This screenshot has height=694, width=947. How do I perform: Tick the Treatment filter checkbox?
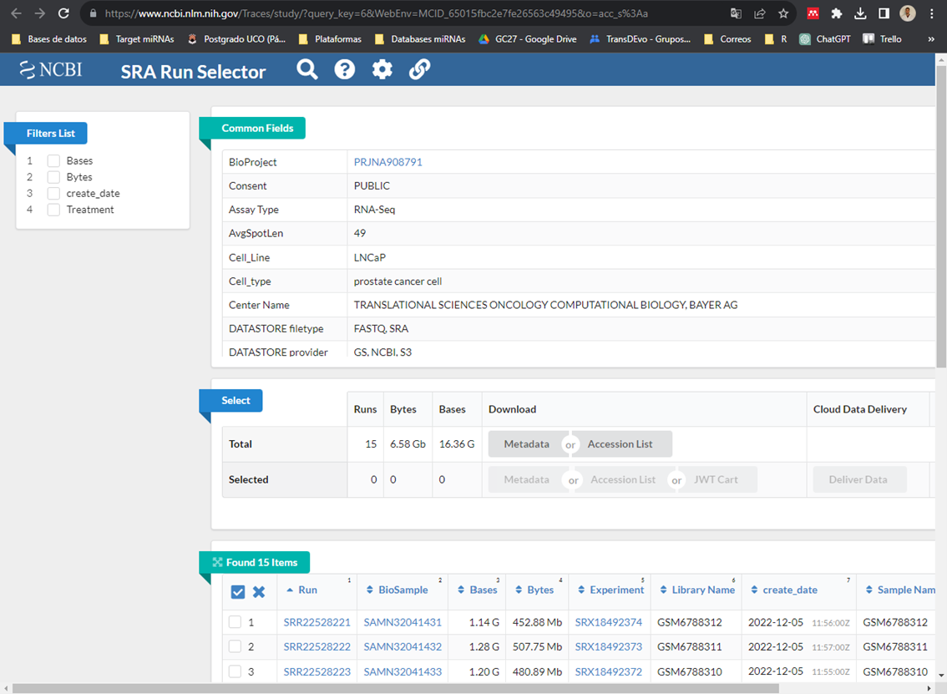pos(53,210)
